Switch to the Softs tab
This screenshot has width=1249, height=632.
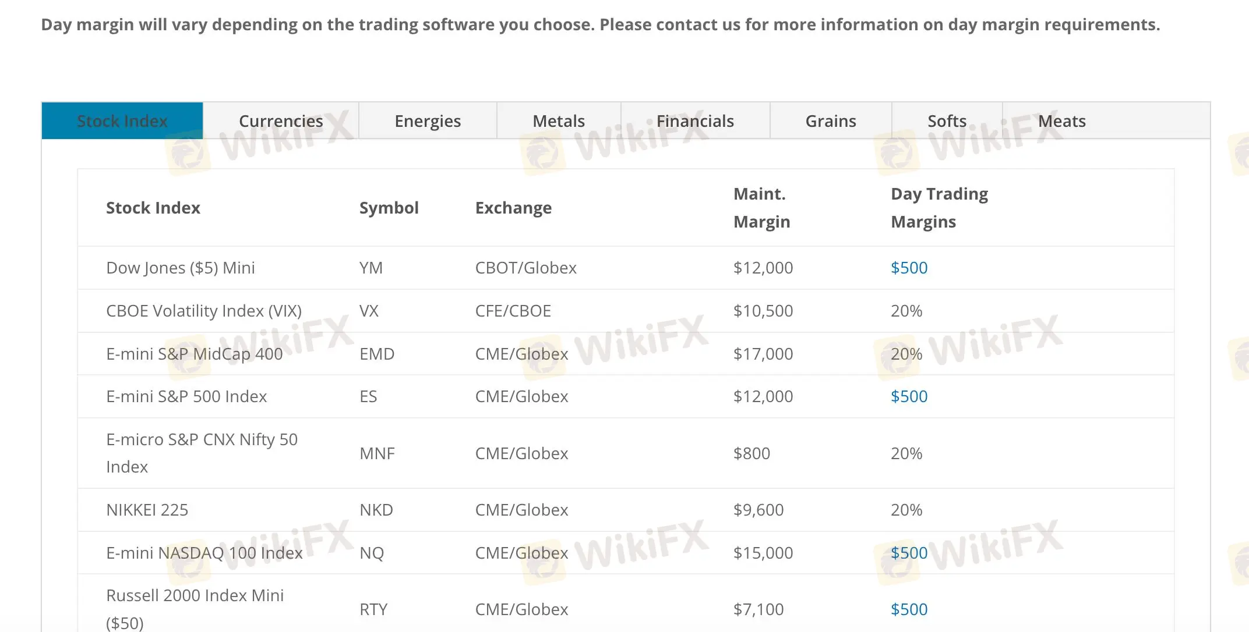pos(947,121)
